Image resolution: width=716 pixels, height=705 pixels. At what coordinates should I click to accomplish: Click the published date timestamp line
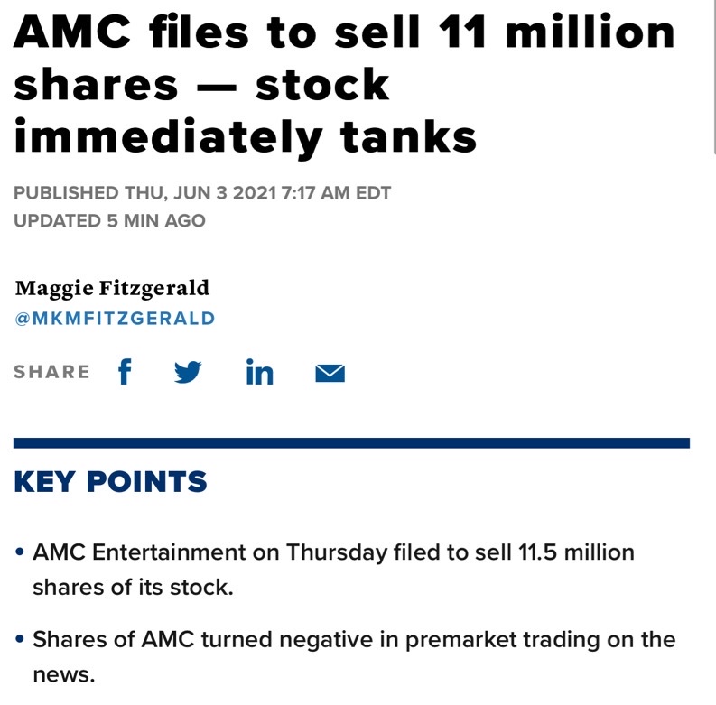point(202,192)
